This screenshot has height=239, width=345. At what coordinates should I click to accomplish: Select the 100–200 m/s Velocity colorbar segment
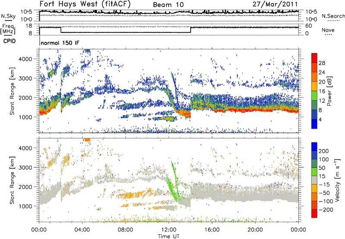(x=314, y=155)
